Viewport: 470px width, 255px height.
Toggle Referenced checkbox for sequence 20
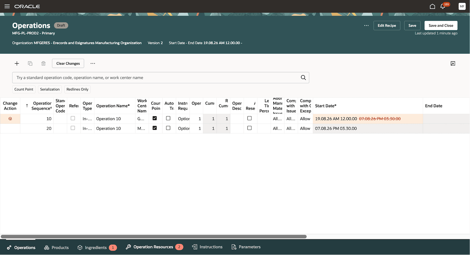click(73, 128)
